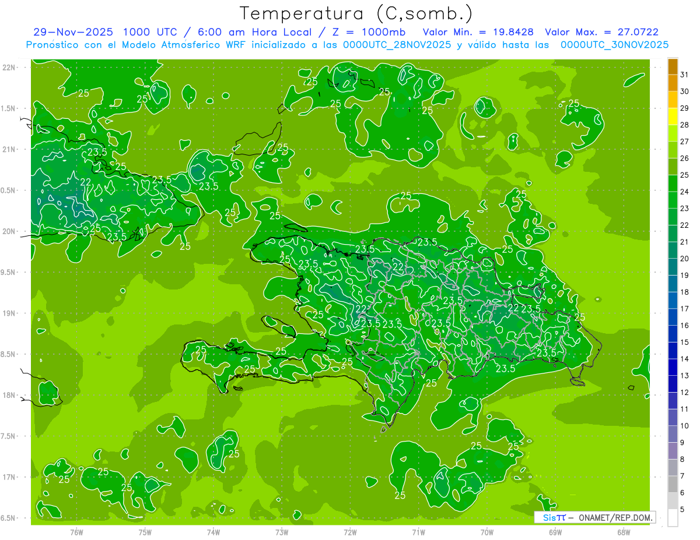Click the 19N latitude label
Image resolution: width=700 pixels, height=540 pixels.
click(10, 313)
